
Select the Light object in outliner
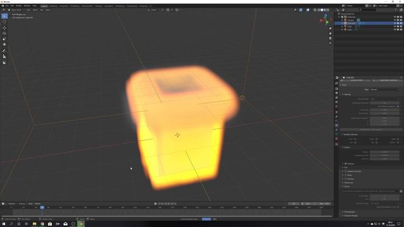point(349,30)
